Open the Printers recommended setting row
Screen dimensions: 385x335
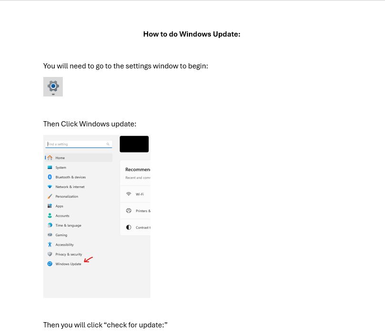[x=136, y=211]
